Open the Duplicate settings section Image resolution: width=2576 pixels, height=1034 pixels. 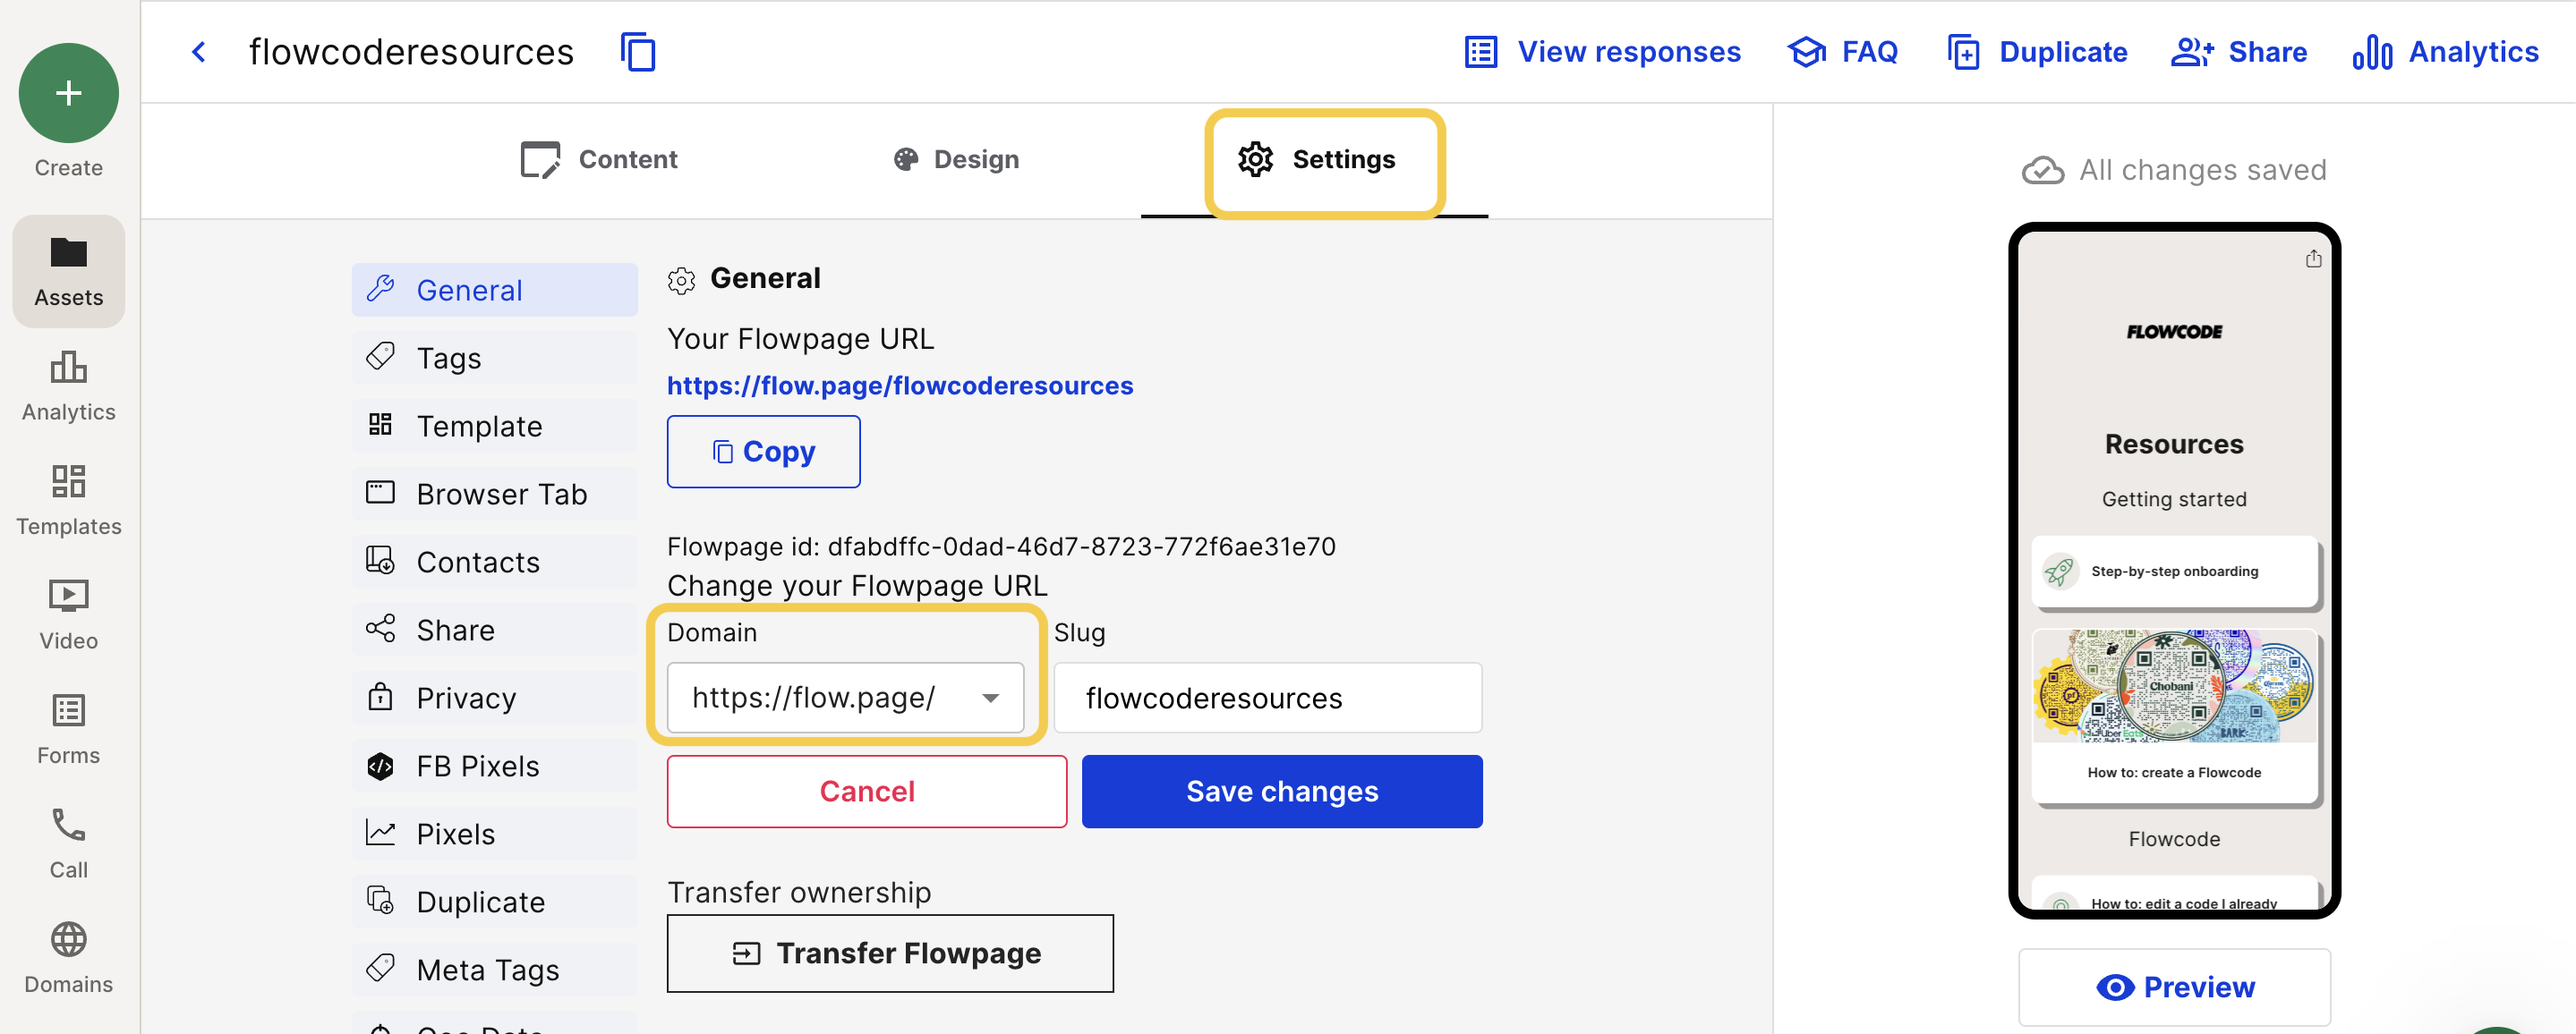(x=494, y=901)
